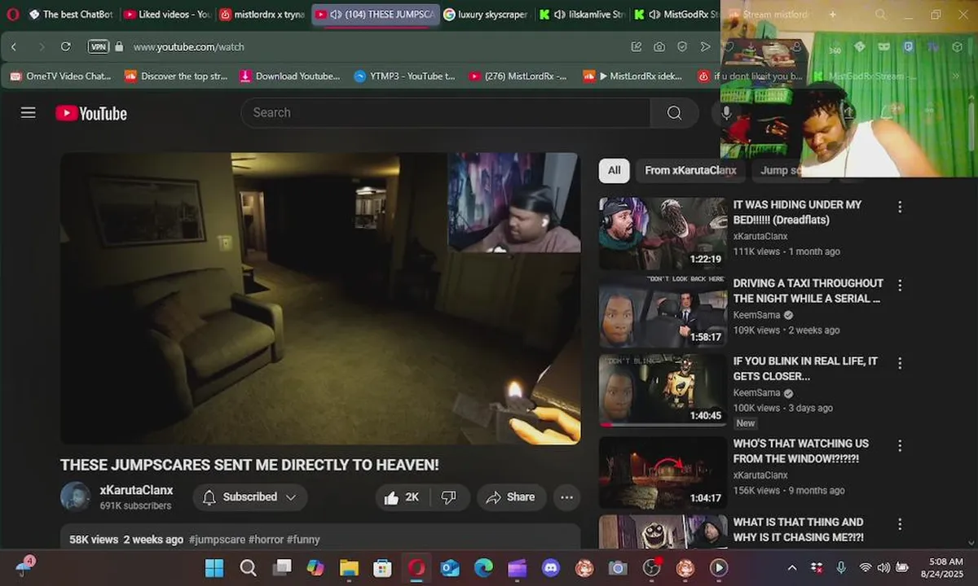Open '(276) MistLordRx -...' bookmark
Screen dimensions: 978x586
coord(518,76)
